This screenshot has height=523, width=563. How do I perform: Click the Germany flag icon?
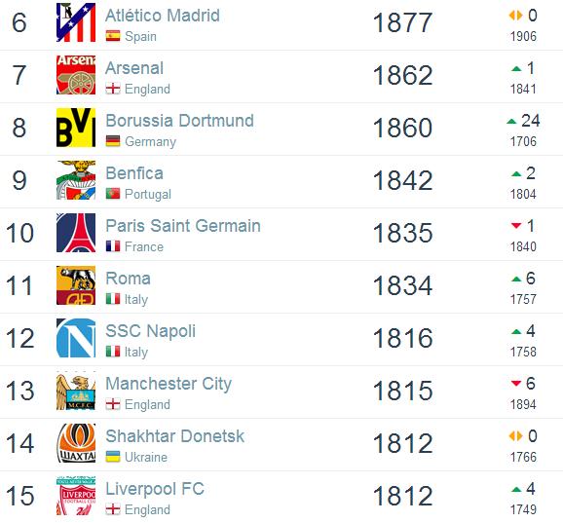pyautogui.click(x=113, y=141)
